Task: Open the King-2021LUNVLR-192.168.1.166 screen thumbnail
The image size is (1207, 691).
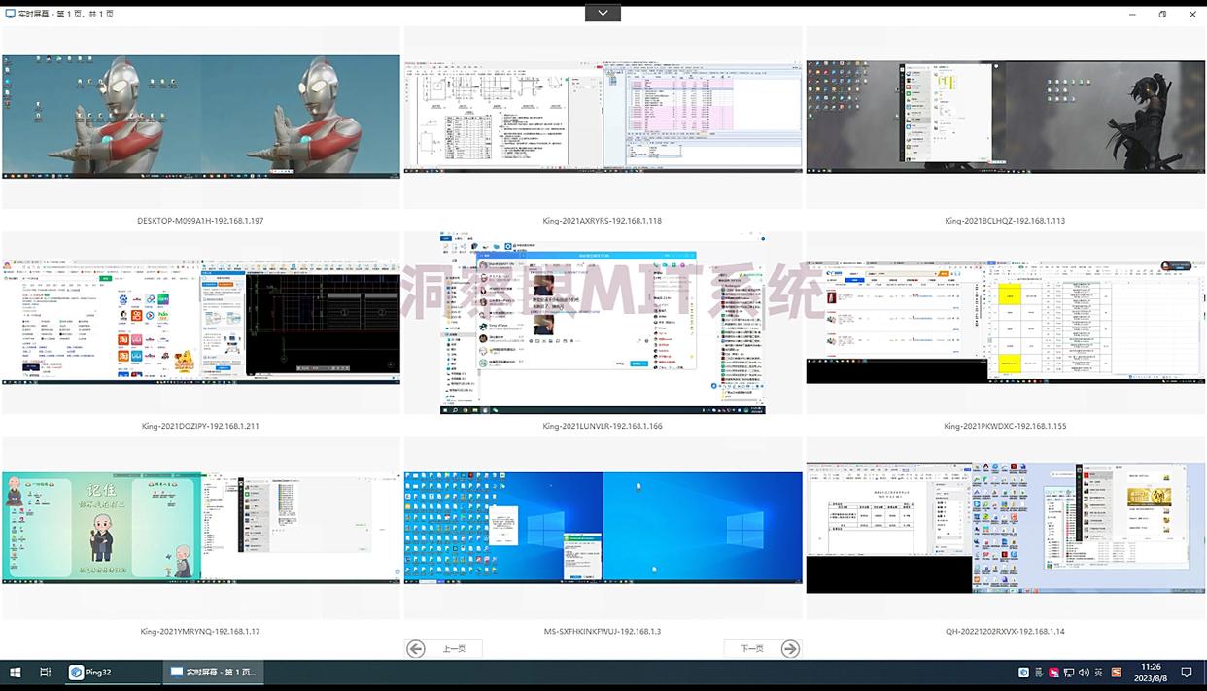Action: (603, 323)
